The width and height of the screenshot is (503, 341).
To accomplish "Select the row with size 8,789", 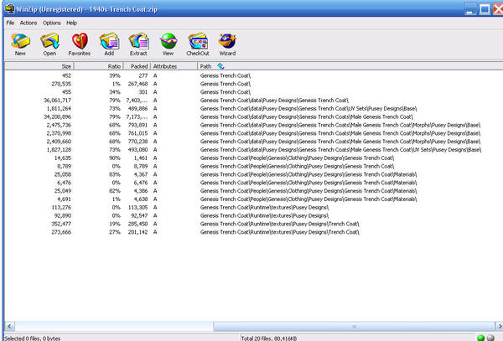I will (x=253, y=167).
